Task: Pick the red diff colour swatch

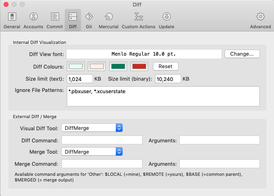Action: [139, 66]
